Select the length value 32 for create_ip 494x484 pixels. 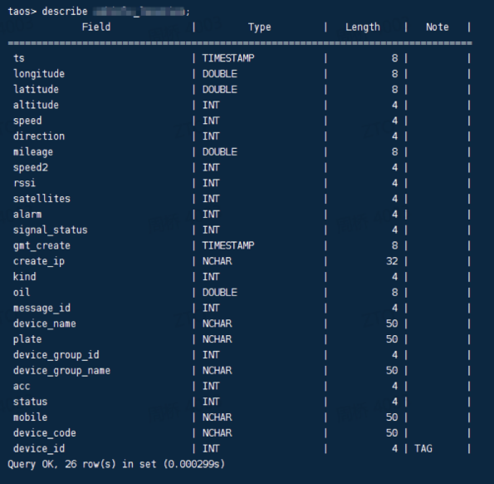point(392,261)
